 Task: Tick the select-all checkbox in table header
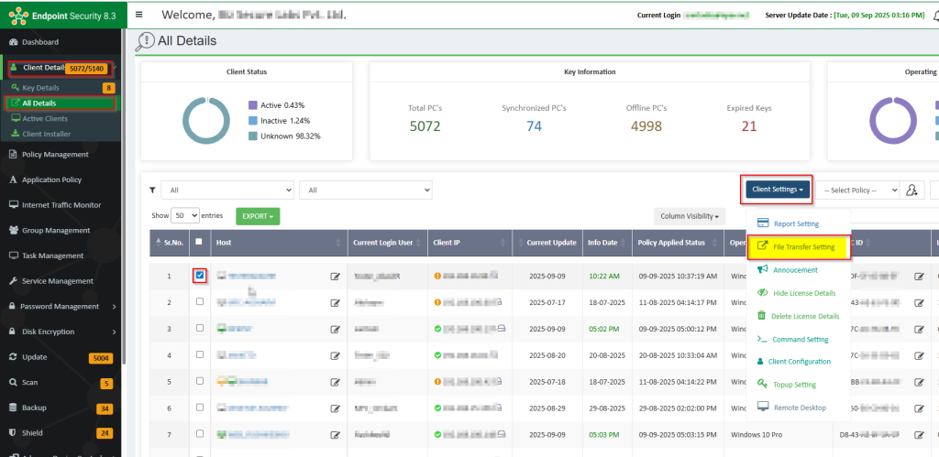click(x=199, y=242)
